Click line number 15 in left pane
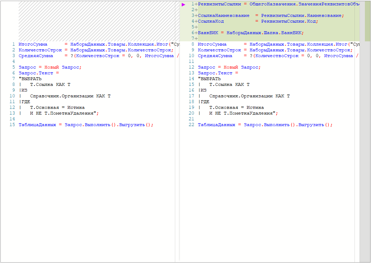Screen dimensions: 371x263 pyautogui.click(x=12, y=125)
